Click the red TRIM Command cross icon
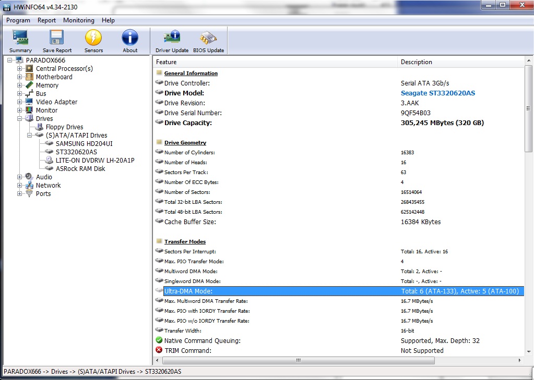534x380 pixels. click(x=159, y=350)
